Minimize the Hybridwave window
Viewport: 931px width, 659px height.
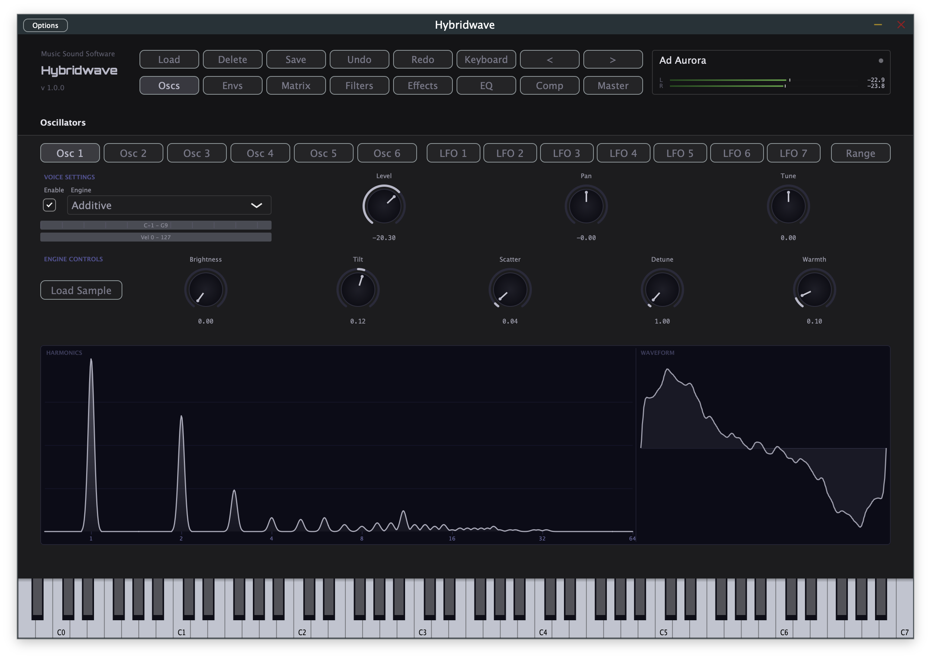click(x=877, y=25)
